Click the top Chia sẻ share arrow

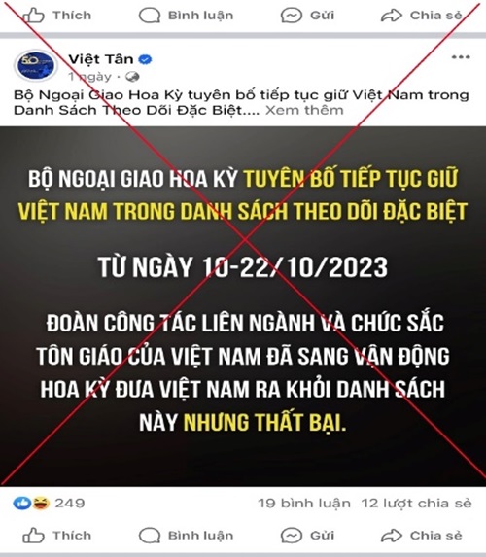point(391,16)
